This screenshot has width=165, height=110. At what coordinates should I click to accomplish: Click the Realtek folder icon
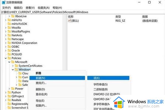tap(9, 100)
